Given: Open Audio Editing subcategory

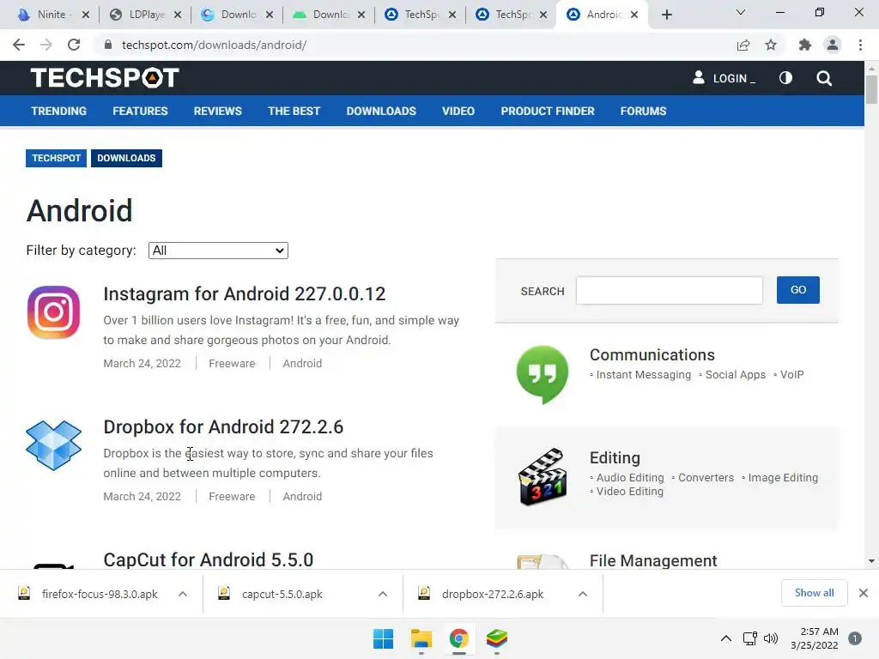Looking at the screenshot, I should coord(629,477).
